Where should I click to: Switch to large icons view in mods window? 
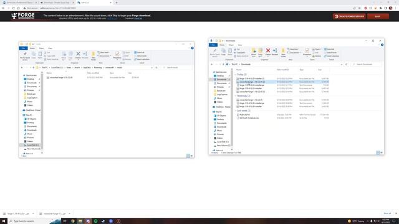pos(191,156)
